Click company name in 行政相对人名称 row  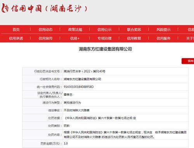click(x=82, y=79)
